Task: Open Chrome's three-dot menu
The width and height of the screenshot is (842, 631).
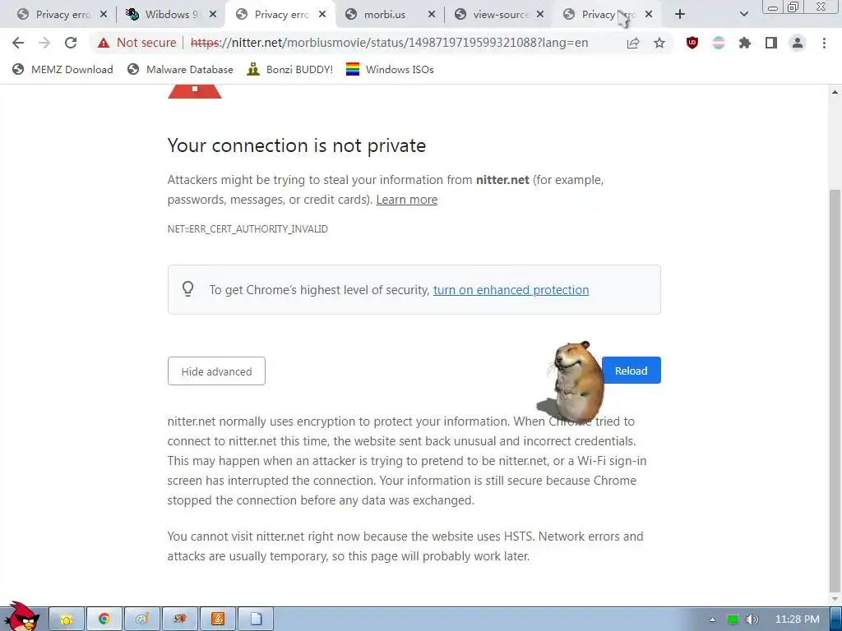Action: pyautogui.click(x=824, y=43)
